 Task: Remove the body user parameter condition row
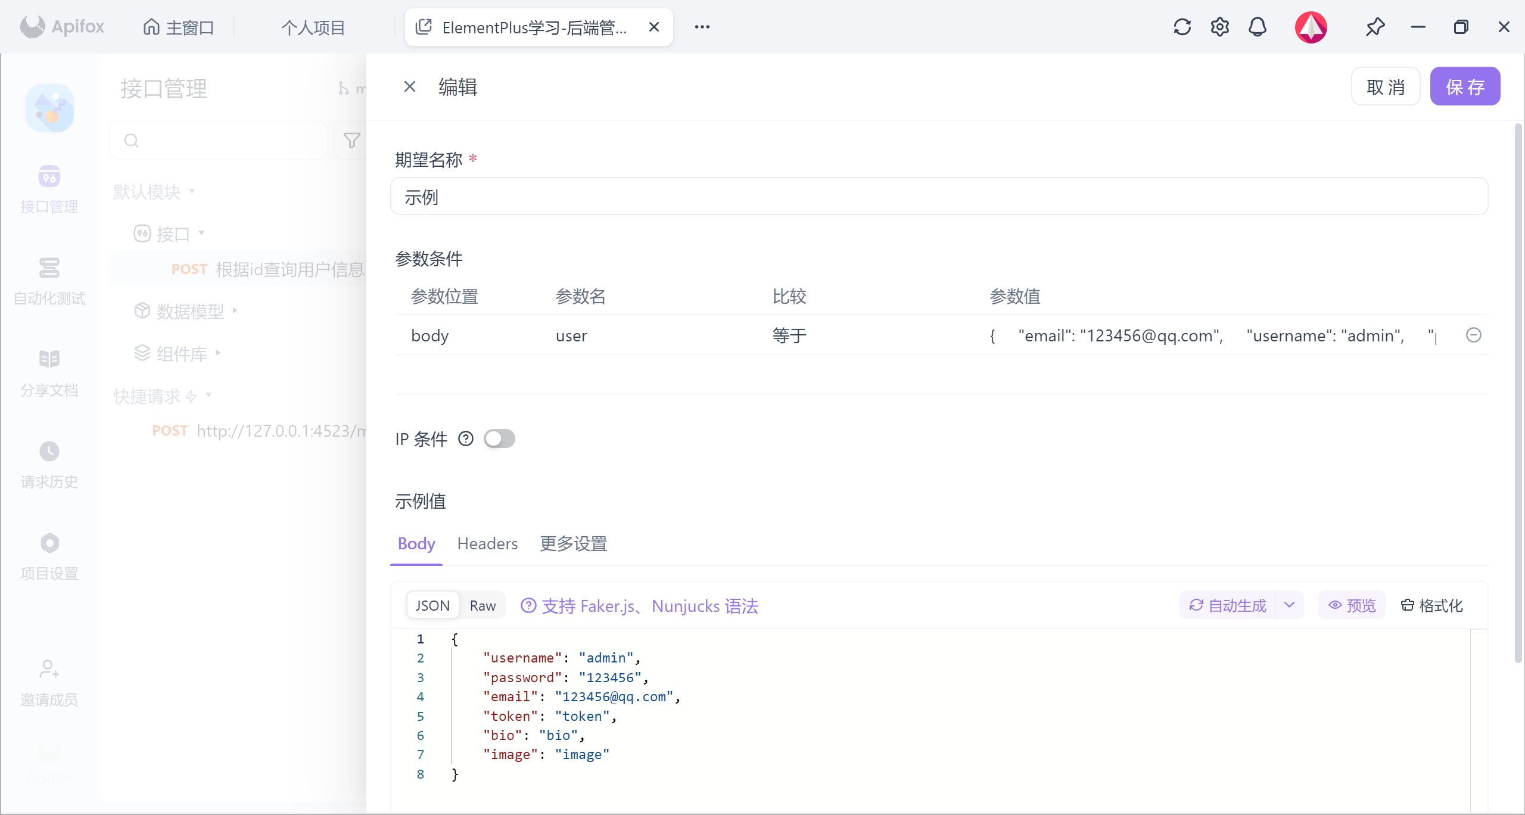click(1473, 335)
